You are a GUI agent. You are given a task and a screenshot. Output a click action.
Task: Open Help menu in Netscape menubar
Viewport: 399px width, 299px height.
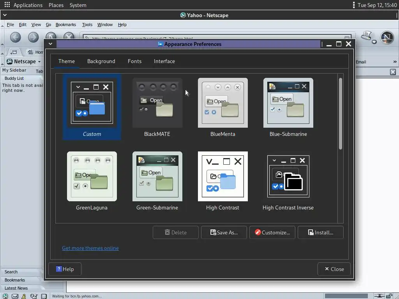[x=122, y=25]
